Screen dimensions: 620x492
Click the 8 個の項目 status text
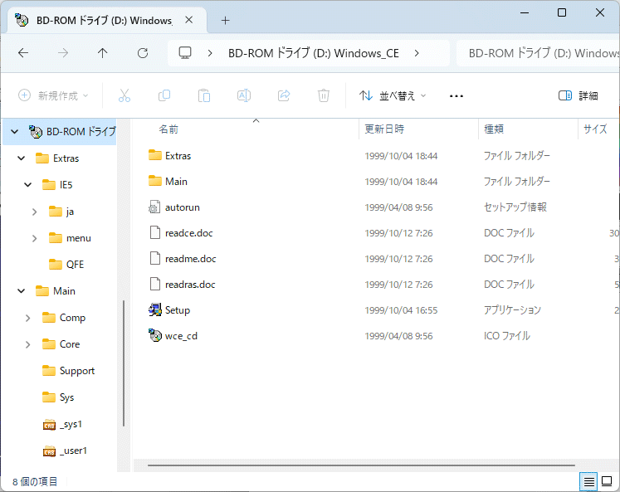coord(35,482)
